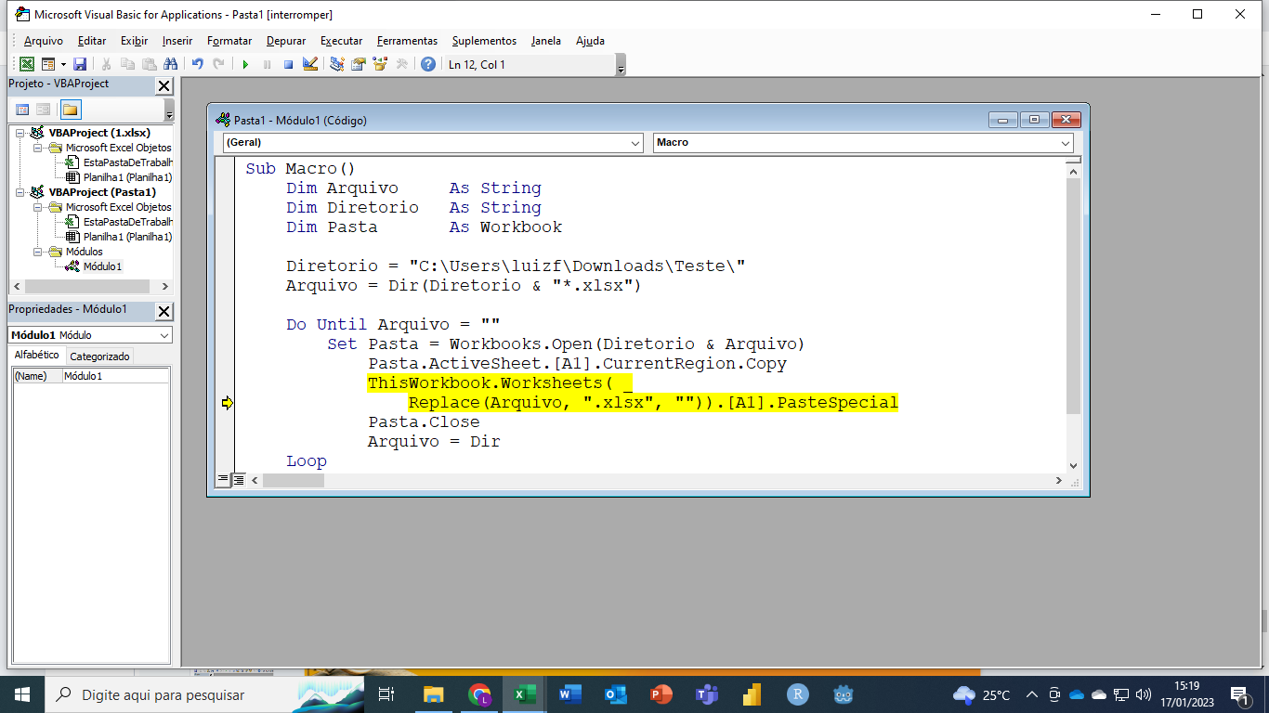Image resolution: width=1269 pixels, height=713 pixels.
Task: Collapse the VBAProject (Pasta1) node
Action: click(20, 192)
